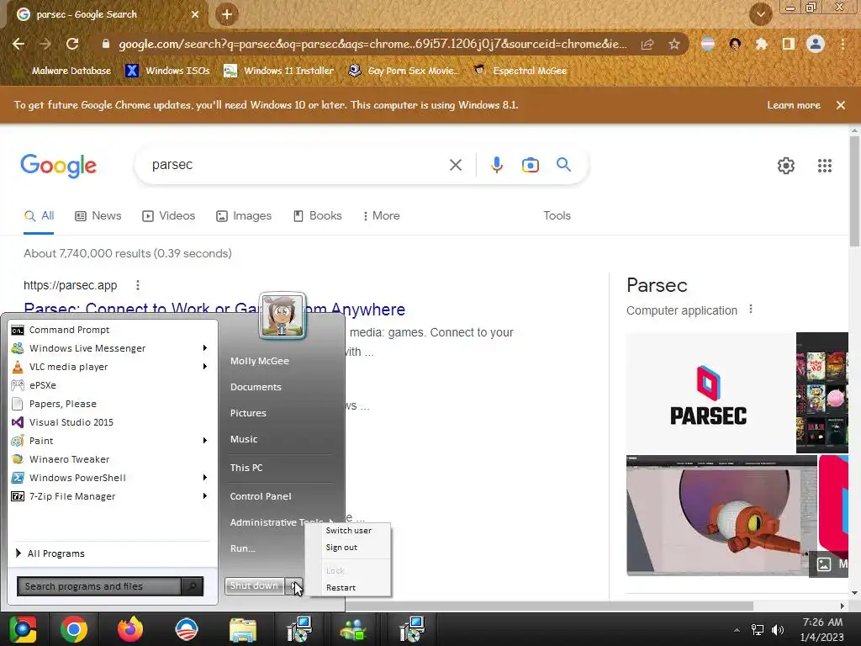Click the Search programs and files box

point(99,586)
